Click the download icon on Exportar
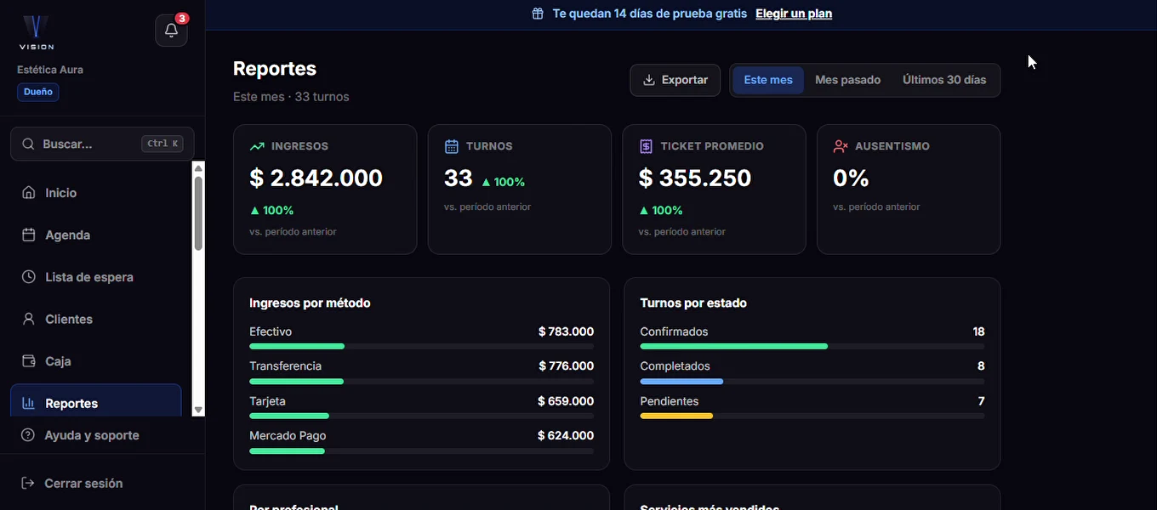Image resolution: width=1157 pixels, height=510 pixels. click(649, 80)
